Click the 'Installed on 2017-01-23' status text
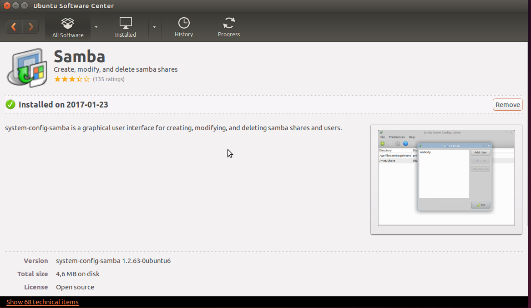The image size is (531, 308). click(x=63, y=105)
